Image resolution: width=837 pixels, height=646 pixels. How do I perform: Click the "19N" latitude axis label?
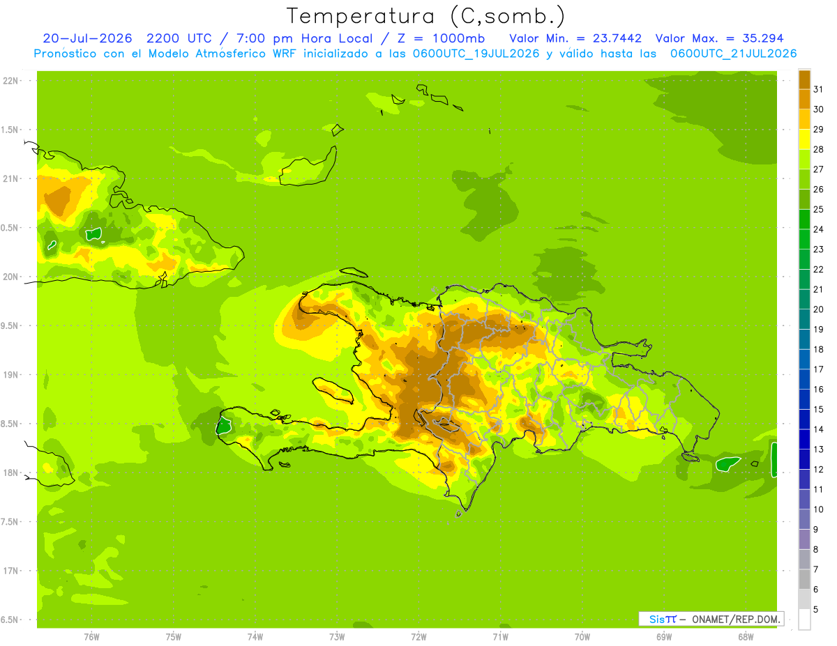coord(11,375)
